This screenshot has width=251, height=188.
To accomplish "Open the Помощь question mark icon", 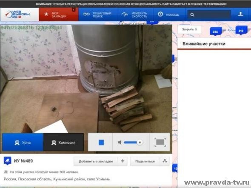I will pyautogui.click(x=160, y=14).
